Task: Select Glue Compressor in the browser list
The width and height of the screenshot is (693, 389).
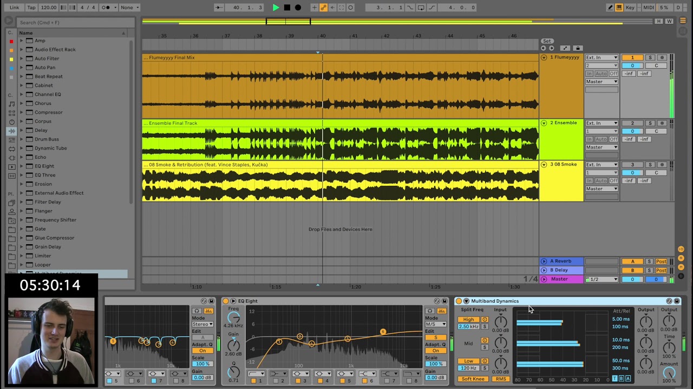Action: tap(54, 238)
